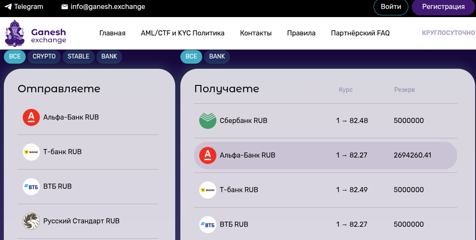Click Сбербанк reserve 5000000

[409, 121]
